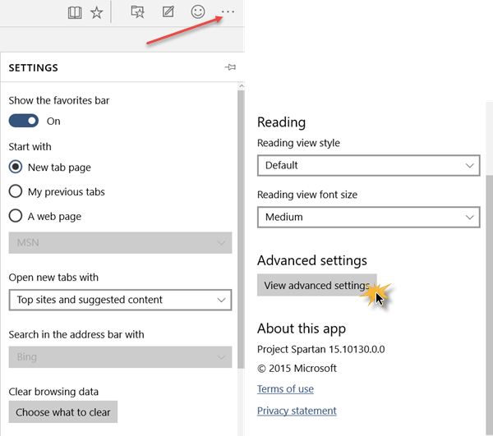Click the About this app heading
Viewport: 493px width, 436px height.
302,329
